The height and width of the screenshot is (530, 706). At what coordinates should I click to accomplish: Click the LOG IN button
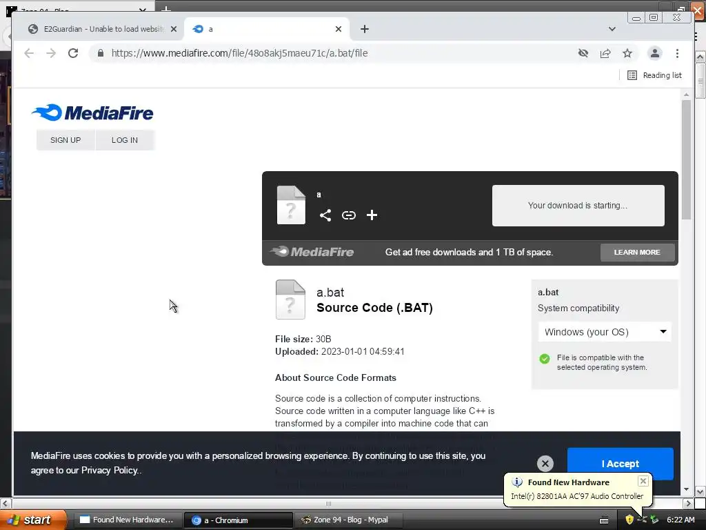pos(125,140)
